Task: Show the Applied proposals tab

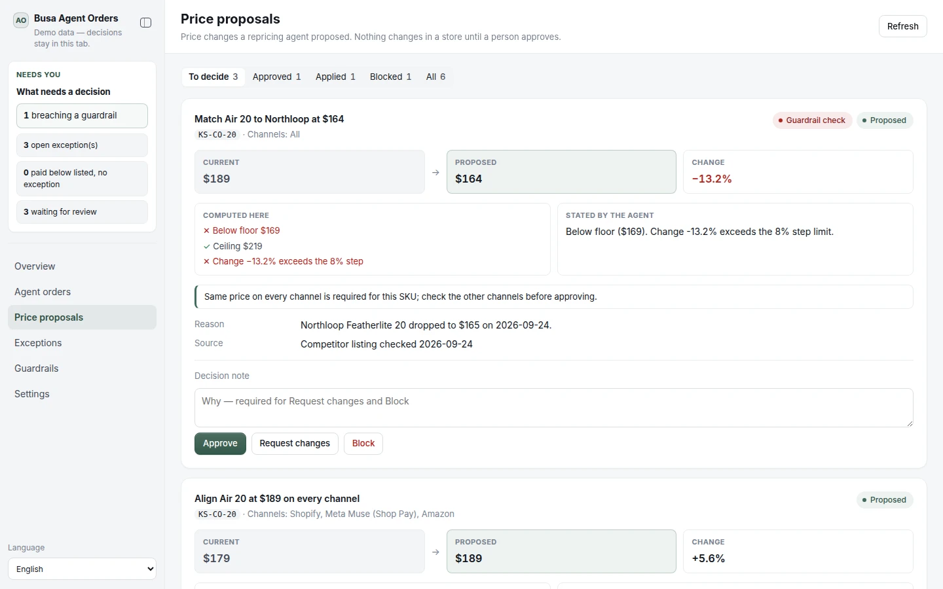Action: click(335, 77)
